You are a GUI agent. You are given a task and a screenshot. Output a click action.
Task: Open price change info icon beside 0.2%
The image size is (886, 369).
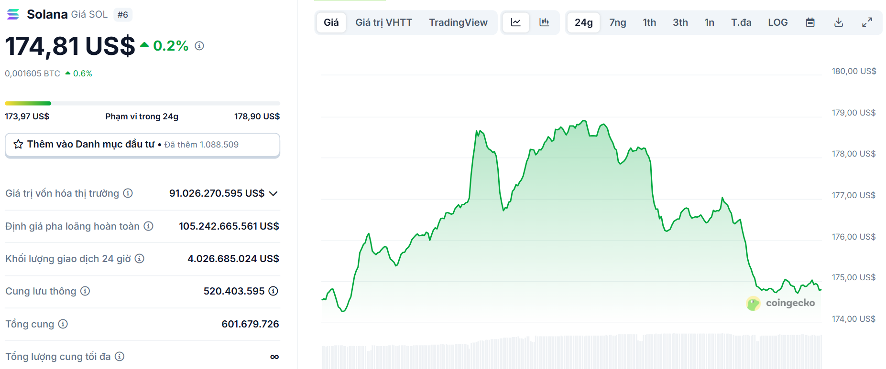pos(199,46)
